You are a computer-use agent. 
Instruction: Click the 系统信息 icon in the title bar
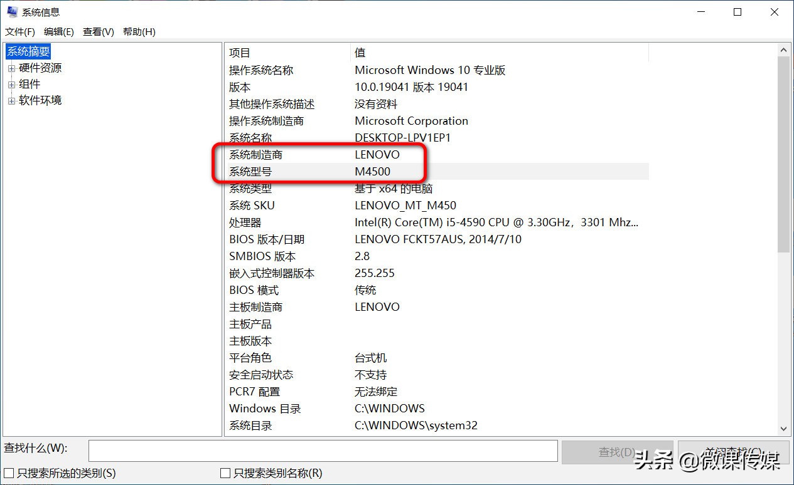tap(12, 11)
